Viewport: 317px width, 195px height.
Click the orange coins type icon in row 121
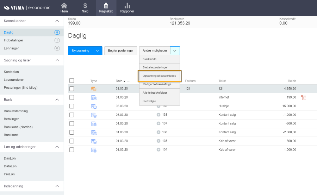pos(93,88)
